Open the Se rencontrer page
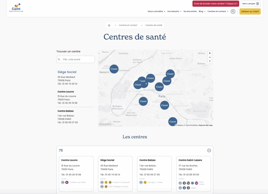The image size is (268, 194). tap(190, 11)
